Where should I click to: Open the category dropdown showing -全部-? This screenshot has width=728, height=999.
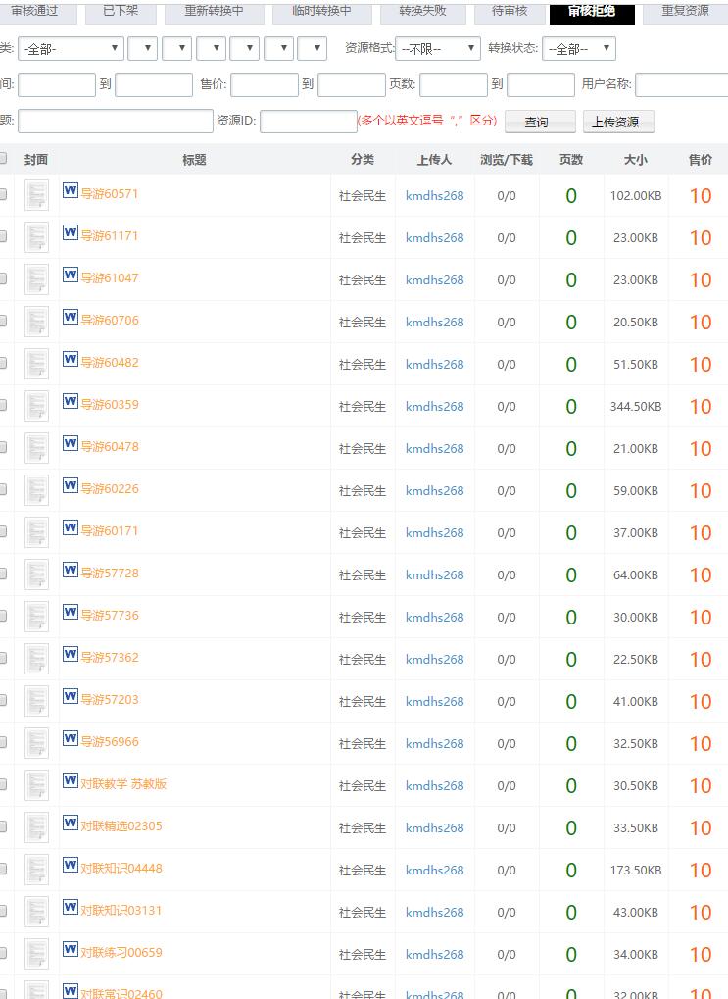(71, 48)
